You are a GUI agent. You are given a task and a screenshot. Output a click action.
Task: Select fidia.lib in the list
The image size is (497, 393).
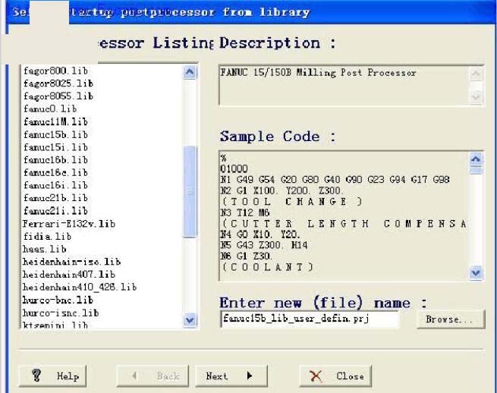tap(47, 237)
